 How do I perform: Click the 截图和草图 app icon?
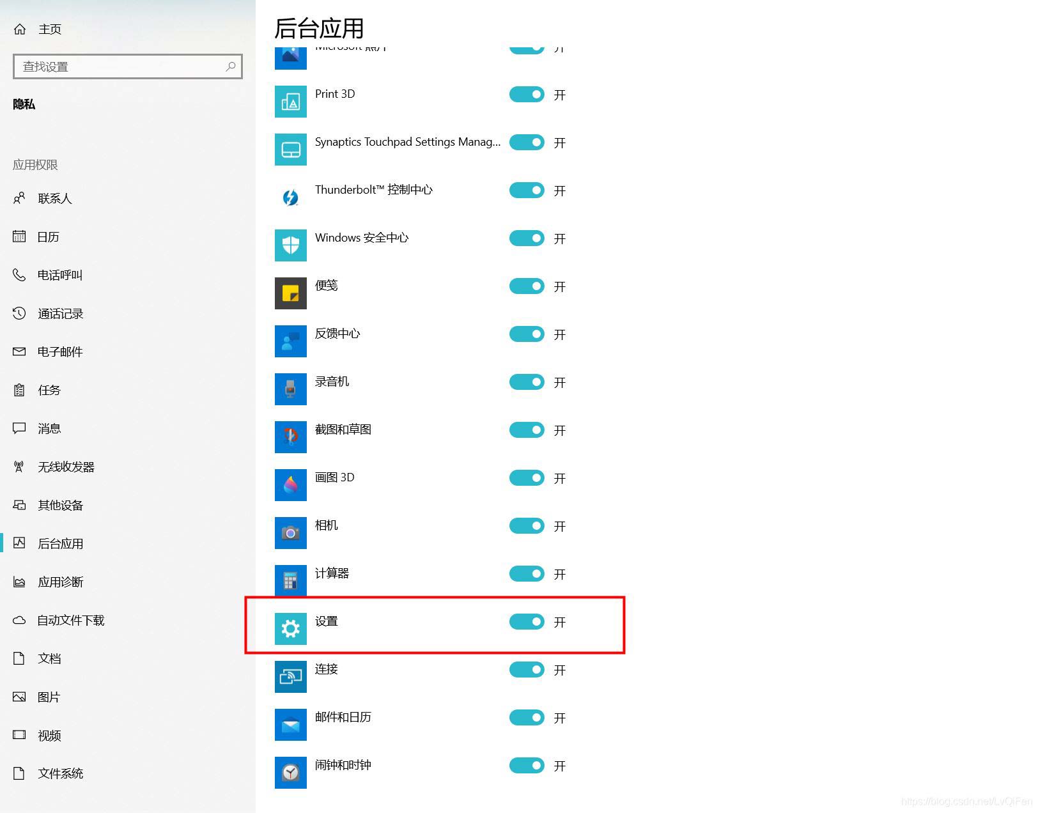pyautogui.click(x=291, y=437)
